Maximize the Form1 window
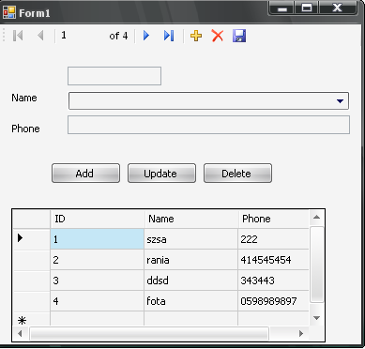 307,8
